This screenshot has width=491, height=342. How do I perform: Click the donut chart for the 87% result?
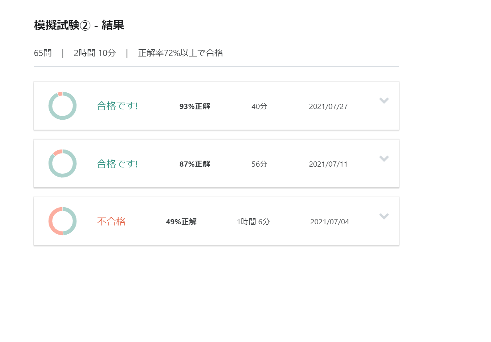(63, 163)
